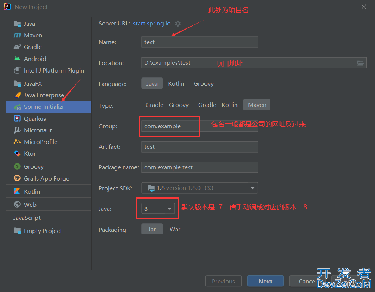Select Kotlin in sidebar list
The image size is (375, 292).
49,191
